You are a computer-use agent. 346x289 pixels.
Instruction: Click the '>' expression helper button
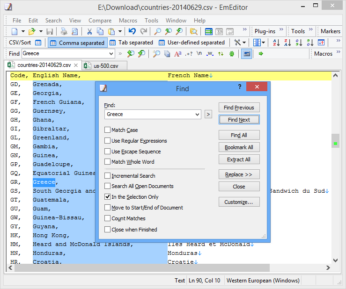208,114
